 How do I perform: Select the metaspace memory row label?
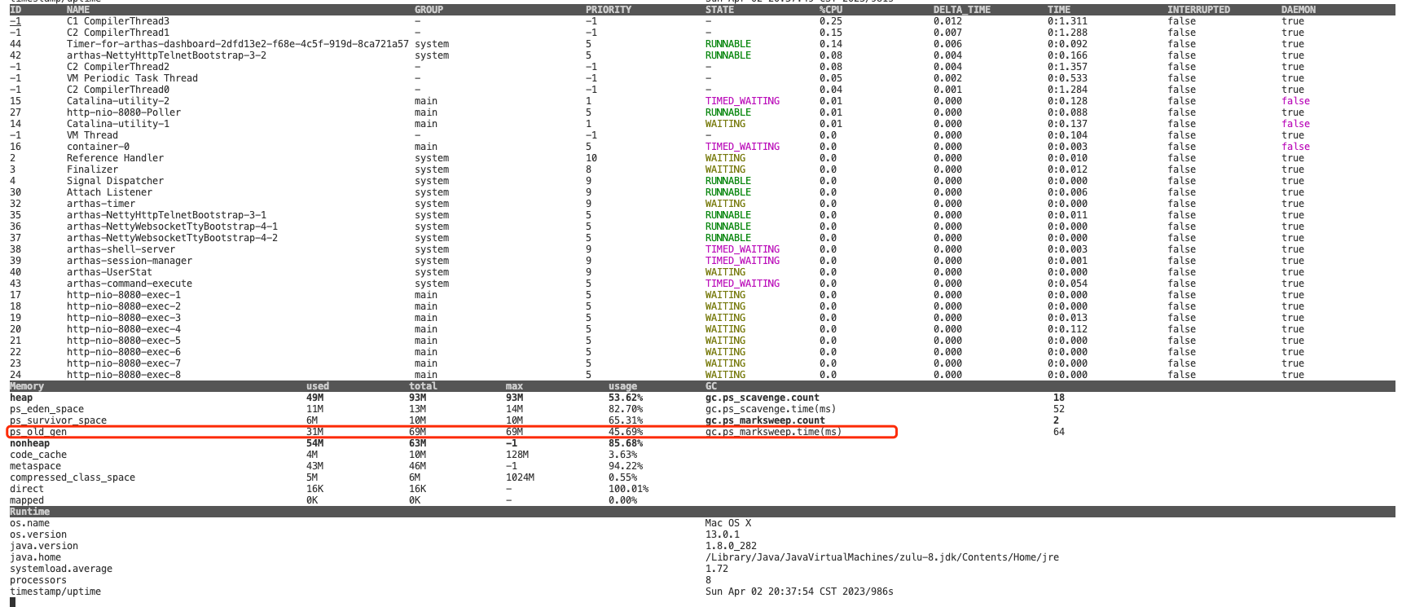35,466
